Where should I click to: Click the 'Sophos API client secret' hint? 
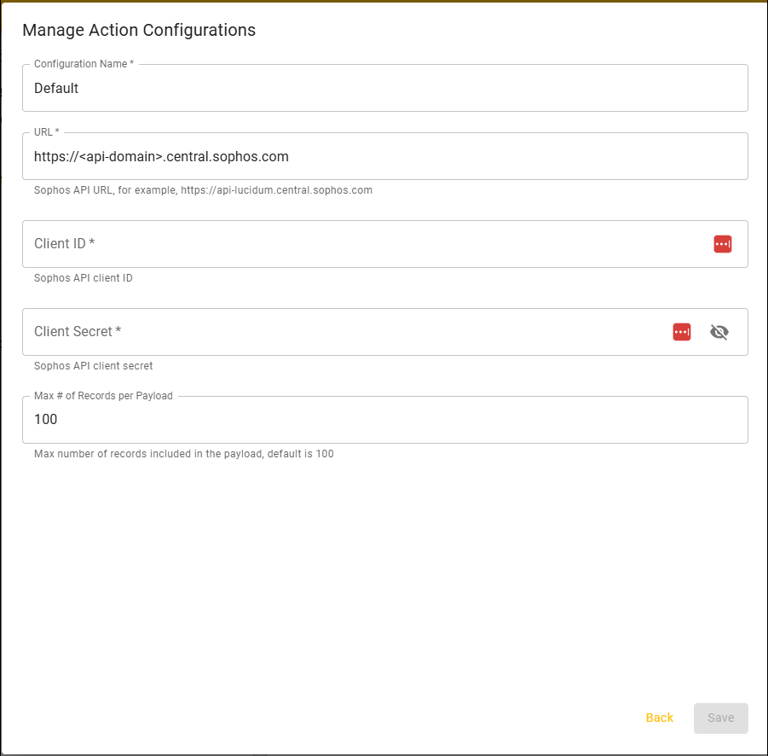93,366
